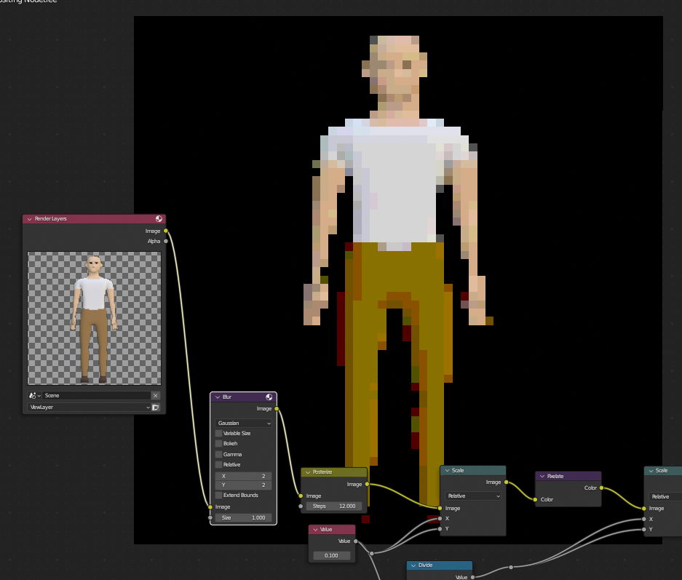
Task: Click the 0.100 field in Value node
Action: (331, 555)
